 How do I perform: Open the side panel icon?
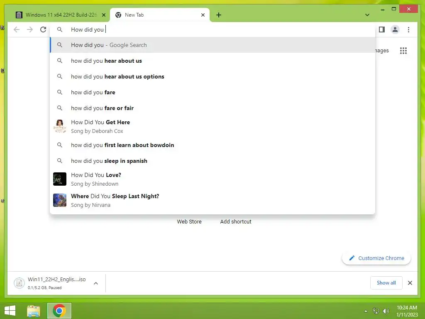coord(382,29)
